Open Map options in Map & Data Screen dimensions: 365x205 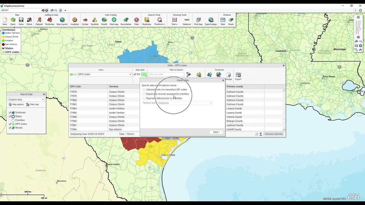point(16,104)
